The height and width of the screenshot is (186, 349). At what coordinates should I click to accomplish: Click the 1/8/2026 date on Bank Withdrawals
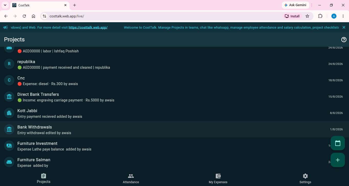click(336, 129)
